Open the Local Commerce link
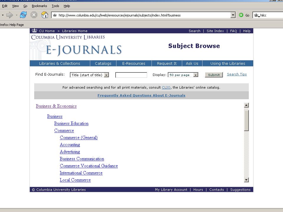283x212 pixels. (75, 180)
